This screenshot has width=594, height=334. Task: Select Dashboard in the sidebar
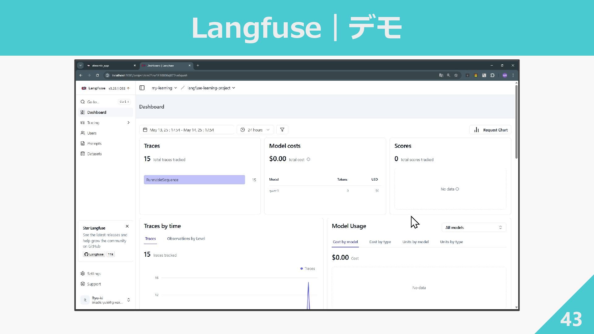click(x=105, y=112)
